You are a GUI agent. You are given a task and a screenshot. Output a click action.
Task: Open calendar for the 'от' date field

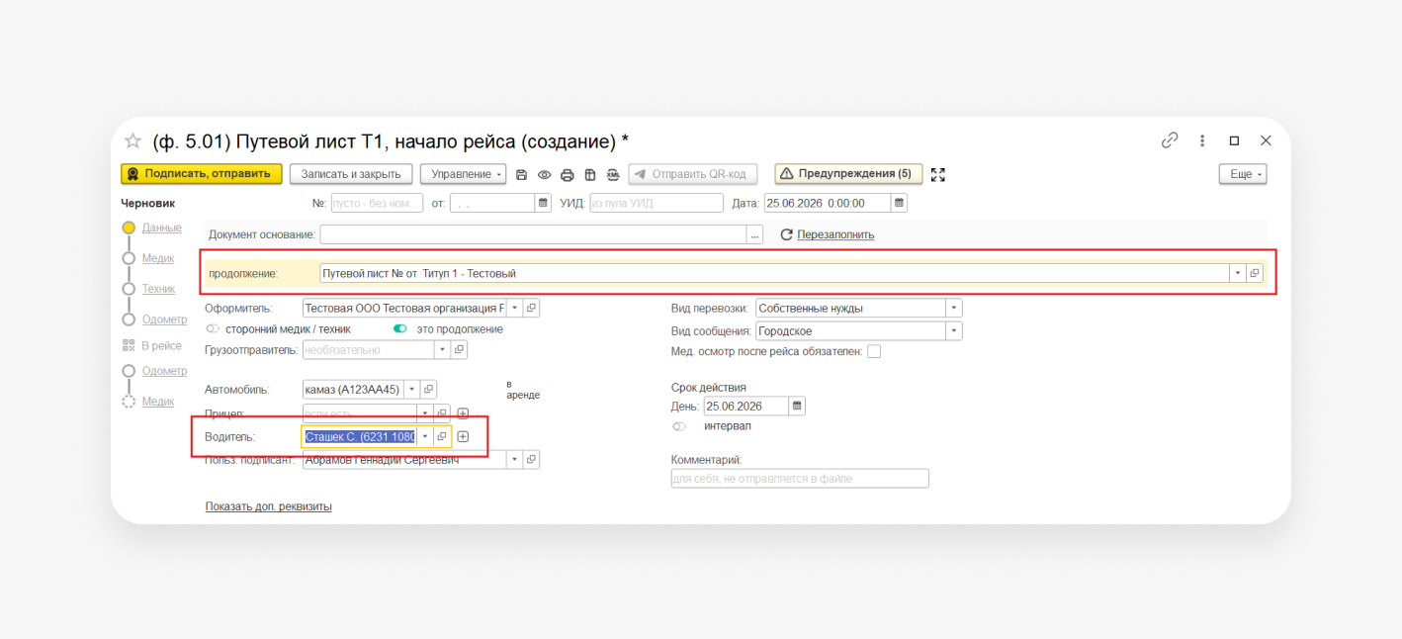click(543, 203)
